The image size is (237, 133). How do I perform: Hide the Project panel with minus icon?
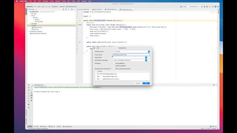(x=74, y=9)
